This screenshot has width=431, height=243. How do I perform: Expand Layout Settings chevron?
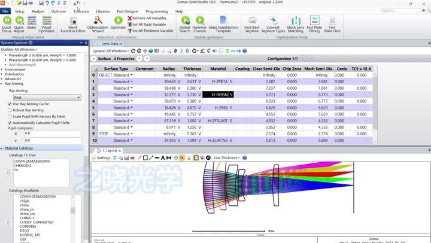click(93, 158)
